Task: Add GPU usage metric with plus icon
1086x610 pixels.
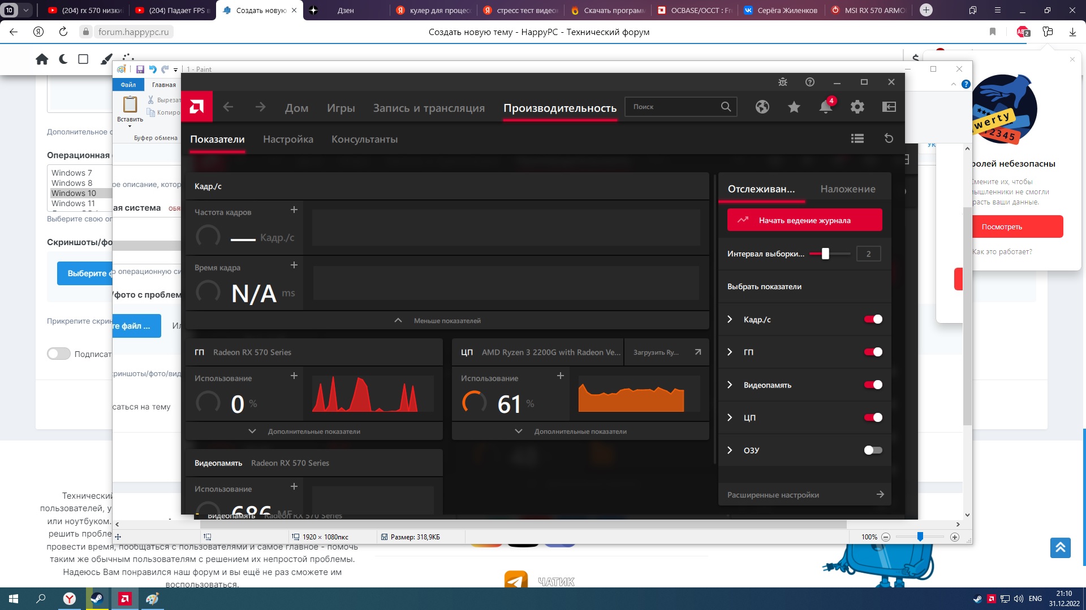Action: click(294, 376)
